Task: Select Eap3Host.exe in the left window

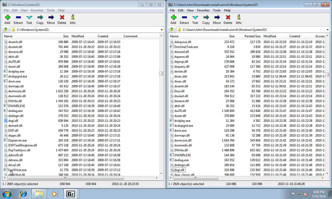Action: [x=17, y=170]
